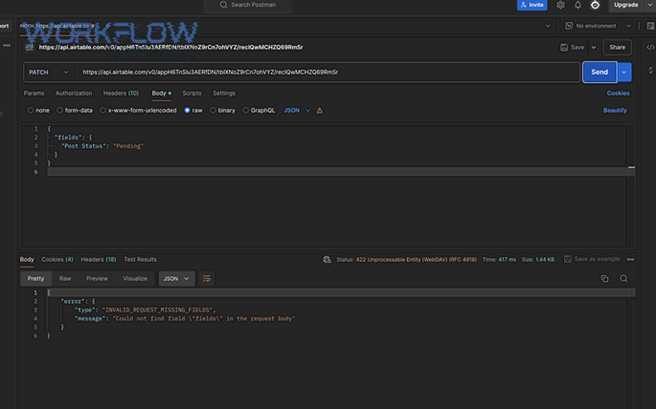Expand the Save options arrow
This screenshot has height=409, width=656.
pos(593,47)
